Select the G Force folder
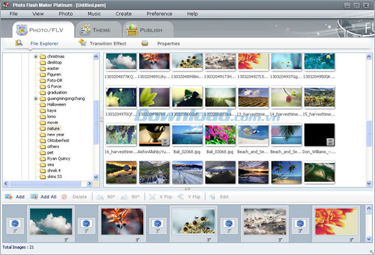375x255 pixels. [x=51, y=86]
